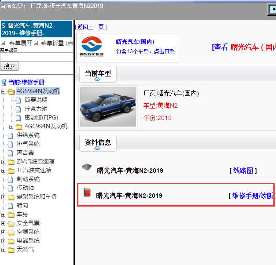Select the 拧紧力矩 tree item
Image resolution: width=276 pixels, height=265 pixels.
pyautogui.click(x=36, y=109)
